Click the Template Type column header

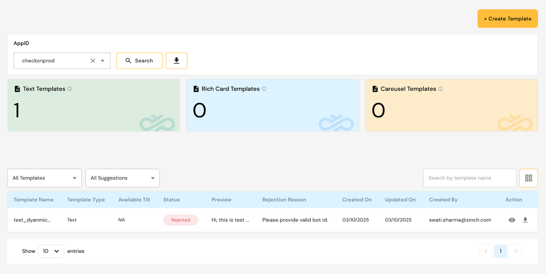point(86,200)
